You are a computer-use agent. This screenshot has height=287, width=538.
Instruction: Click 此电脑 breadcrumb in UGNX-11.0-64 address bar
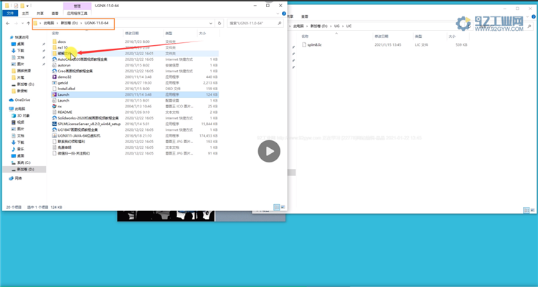(x=49, y=24)
